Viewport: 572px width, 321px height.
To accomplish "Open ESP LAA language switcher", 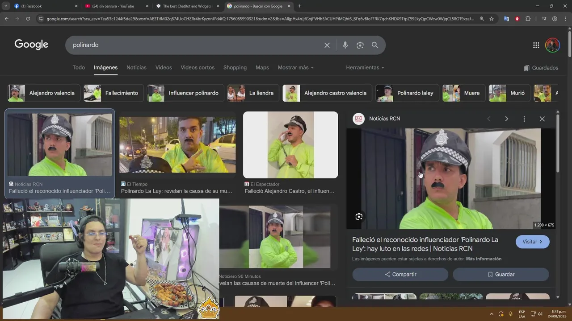I will coord(522,314).
